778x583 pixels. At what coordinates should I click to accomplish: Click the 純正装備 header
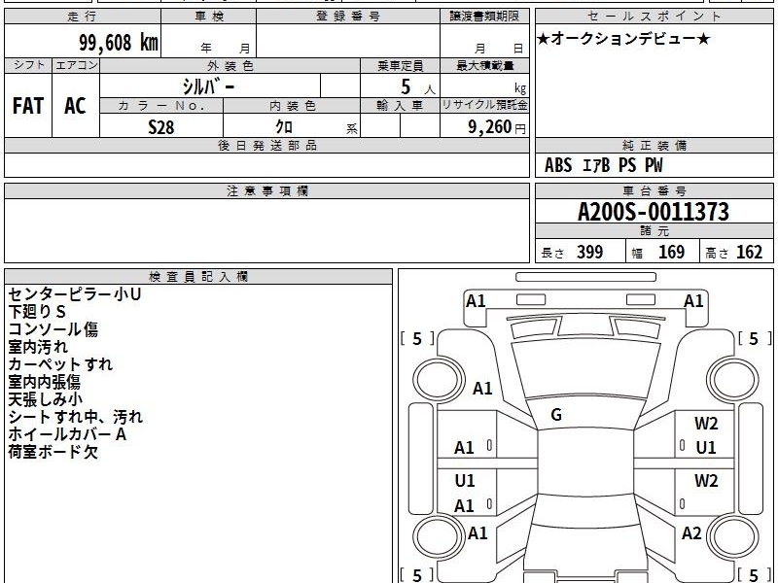click(654, 146)
